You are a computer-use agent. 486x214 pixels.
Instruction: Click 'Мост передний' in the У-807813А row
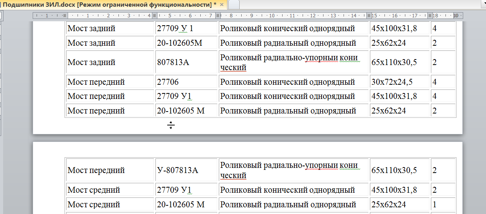point(96,170)
